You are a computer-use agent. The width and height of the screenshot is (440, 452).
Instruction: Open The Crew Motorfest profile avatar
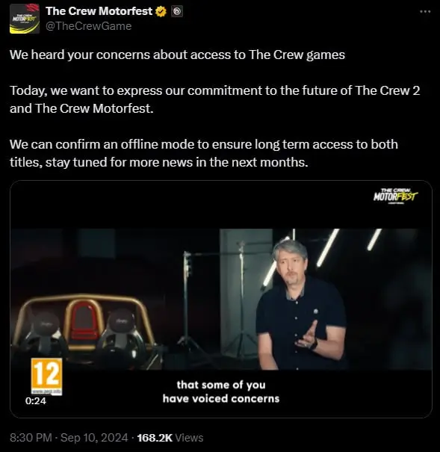click(25, 19)
